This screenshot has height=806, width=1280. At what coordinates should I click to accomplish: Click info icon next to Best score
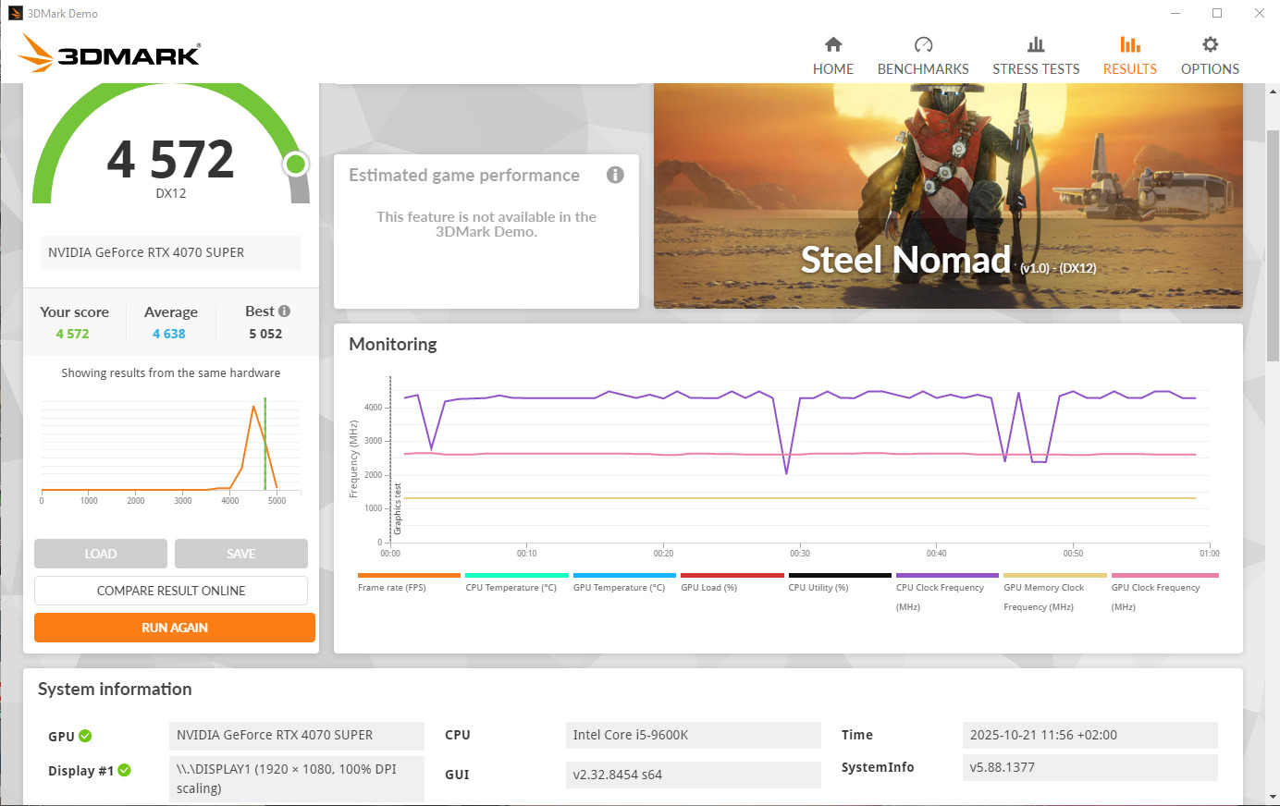(x=284, y=311)
